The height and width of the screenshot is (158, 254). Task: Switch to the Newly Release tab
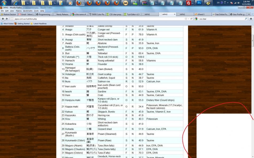click(61, 14)
